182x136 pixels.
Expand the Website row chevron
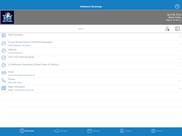179,51
